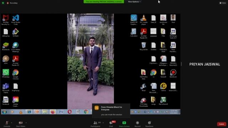This screenshot has height=128, width=228.
Task: Select the Calculator desktop icon
Action: click(134, 33)
